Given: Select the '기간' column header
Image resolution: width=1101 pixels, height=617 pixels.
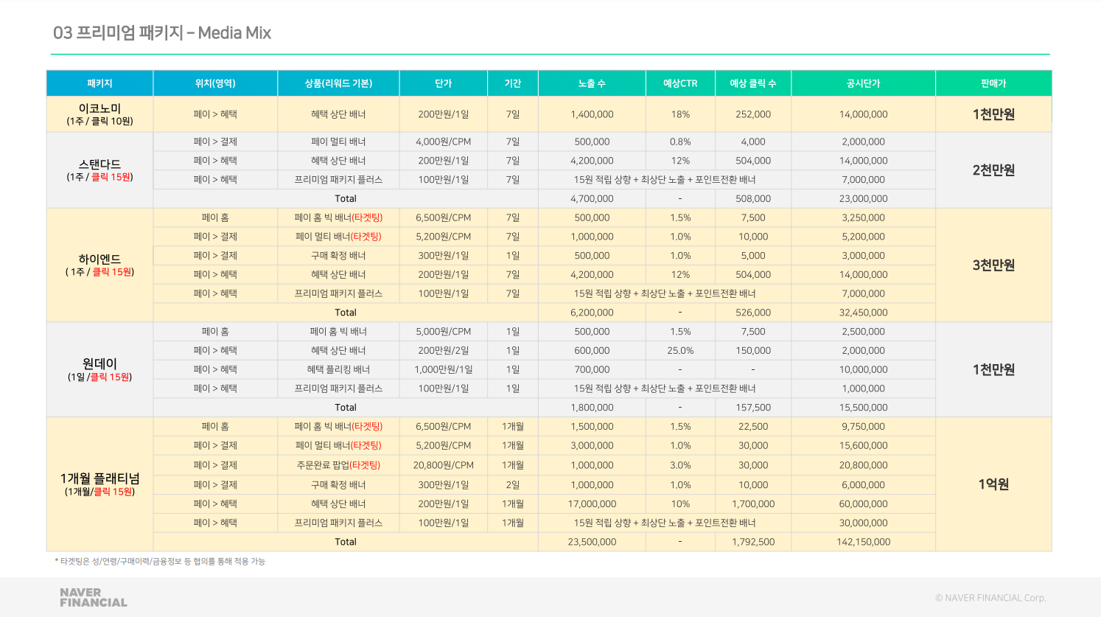Looking at the screenshot, I should [513, 83].
